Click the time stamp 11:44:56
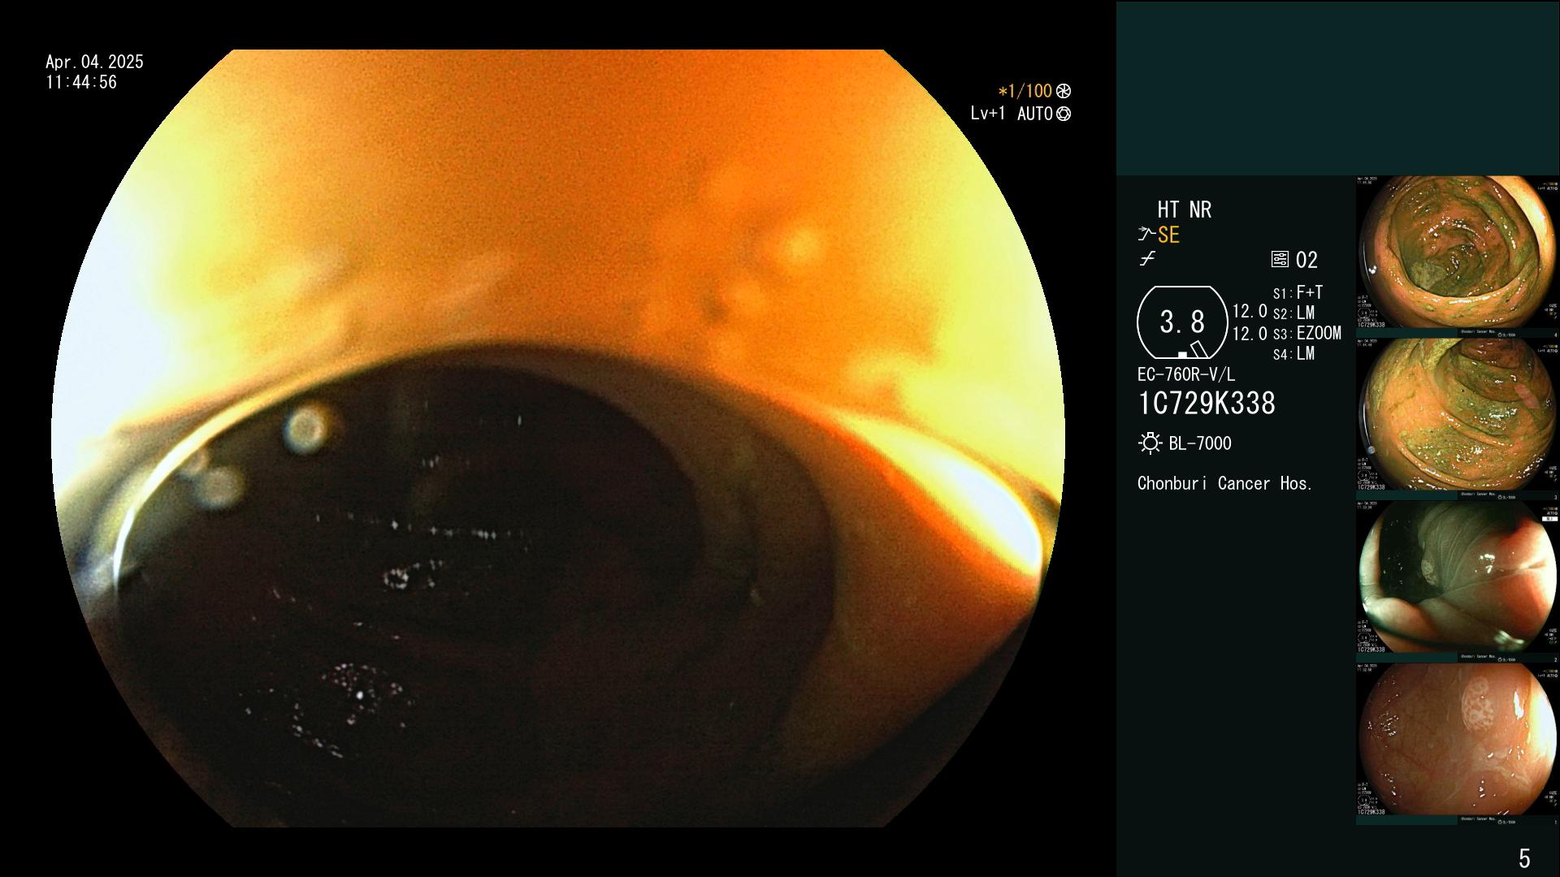 click(x=81, y=83)
